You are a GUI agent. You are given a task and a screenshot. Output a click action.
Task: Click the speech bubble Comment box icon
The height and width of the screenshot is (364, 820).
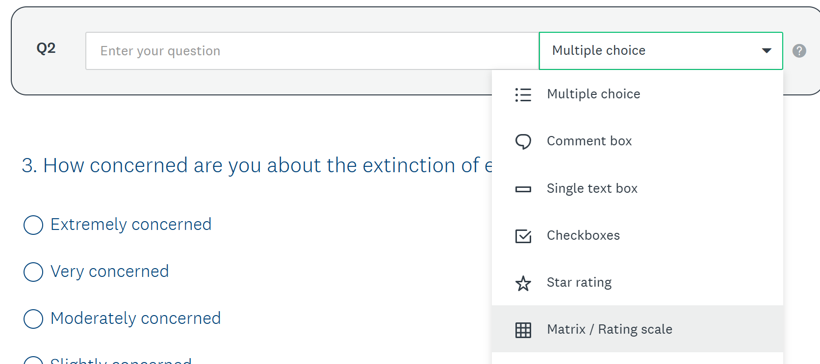[523, 141]
